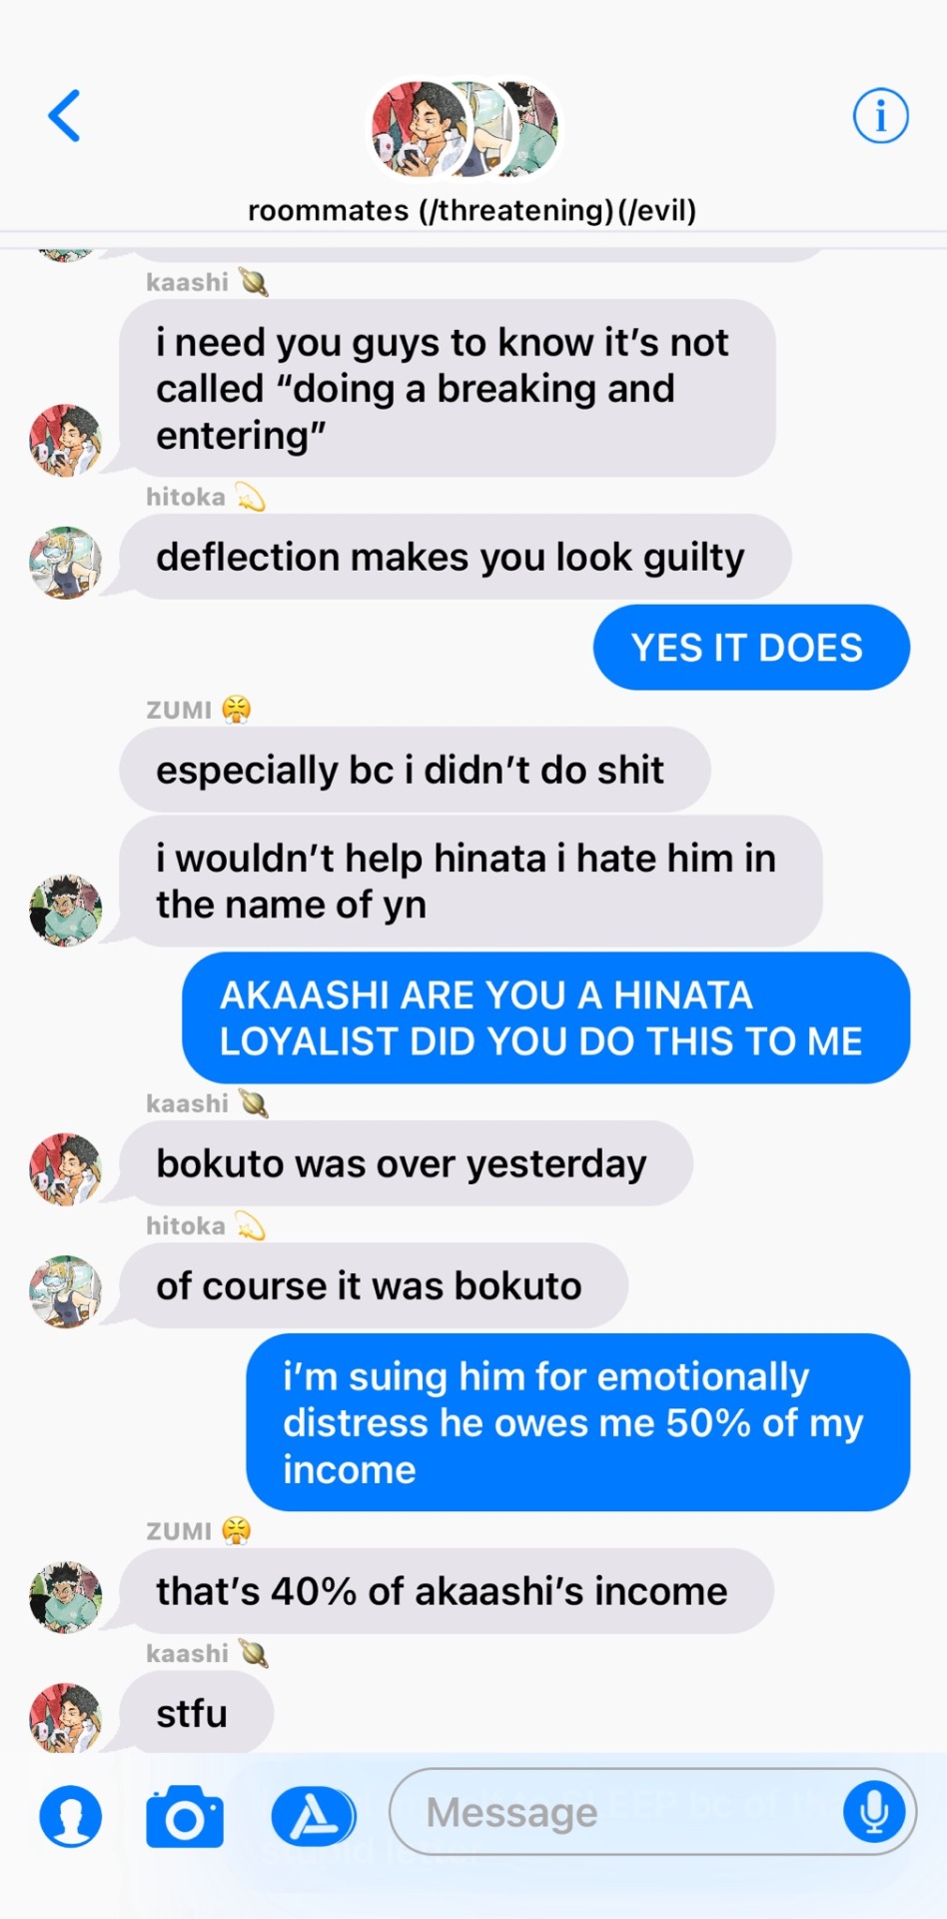Tap kaashi's avatar beside "breaking and entering" message
This screenshot has width=947, height=1919.
point(66,441)
